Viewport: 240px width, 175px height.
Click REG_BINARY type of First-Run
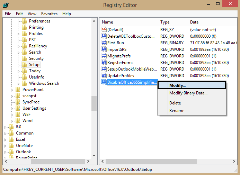(x=172, y=43)
